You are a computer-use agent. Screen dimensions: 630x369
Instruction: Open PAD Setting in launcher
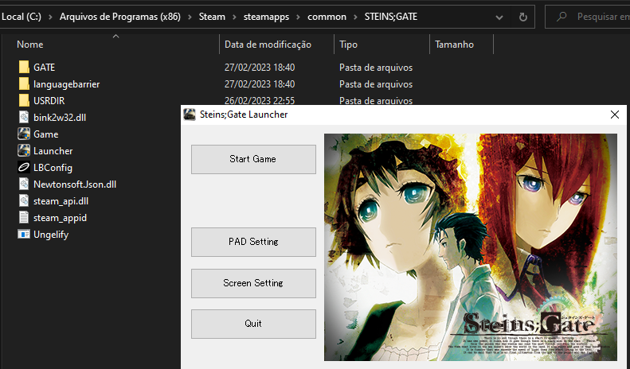[253, 242]
